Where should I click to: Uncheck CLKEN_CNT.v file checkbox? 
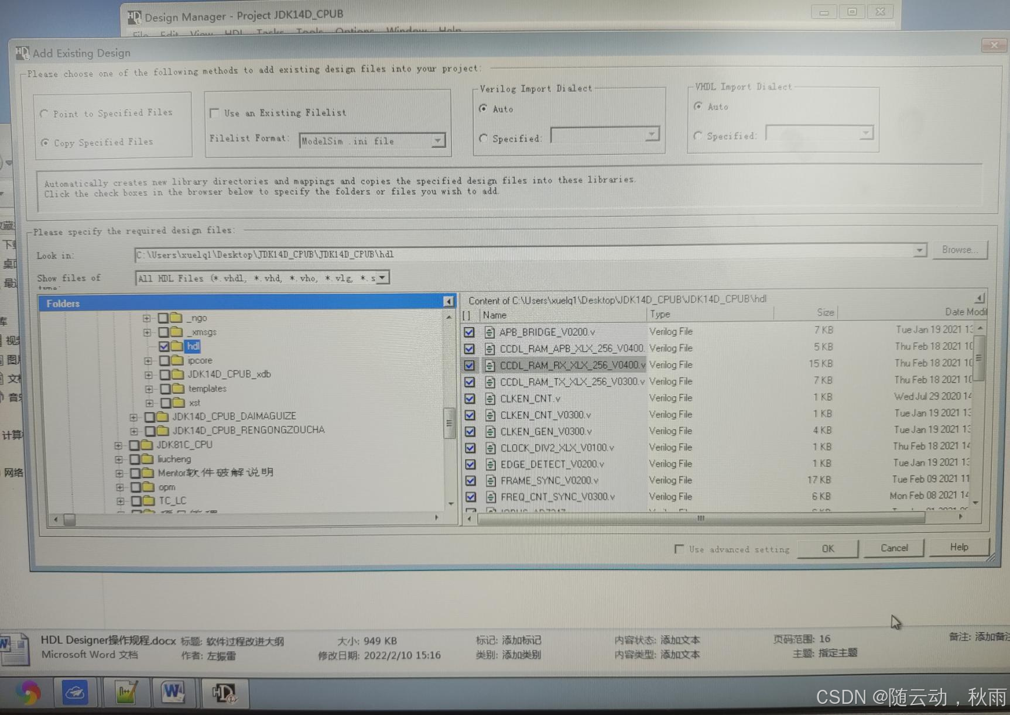coord(470,399)
